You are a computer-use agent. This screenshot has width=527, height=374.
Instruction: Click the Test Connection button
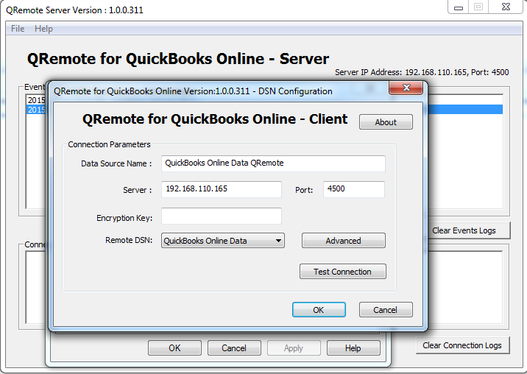(343, 272)
